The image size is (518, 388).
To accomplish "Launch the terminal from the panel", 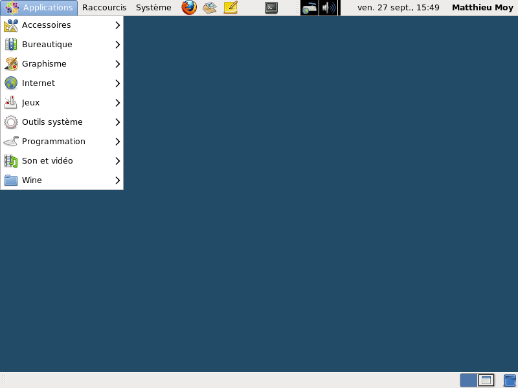I will (271, 8).
